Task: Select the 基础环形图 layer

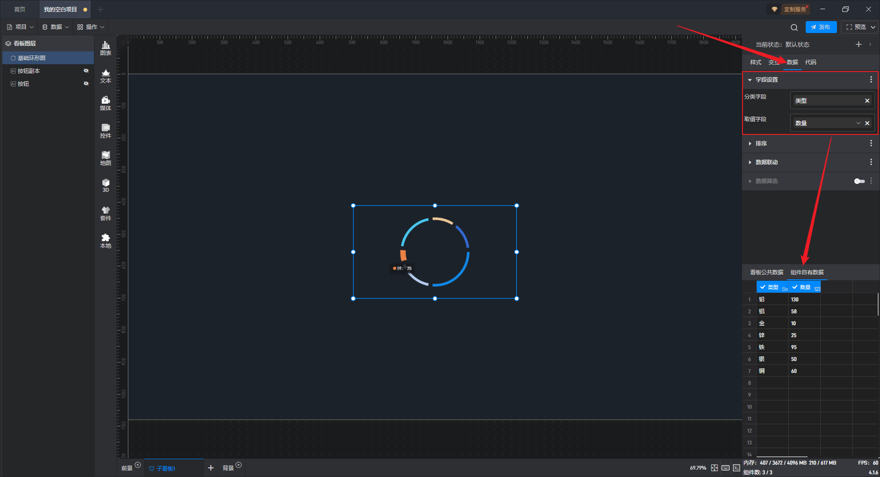Action: (32, 58)
